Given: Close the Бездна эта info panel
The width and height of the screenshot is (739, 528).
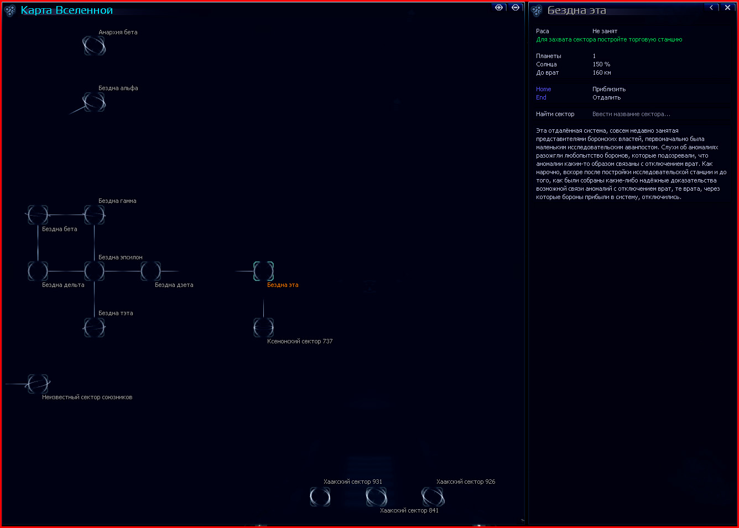Looking at the screenshot, I should coord(727,8).
